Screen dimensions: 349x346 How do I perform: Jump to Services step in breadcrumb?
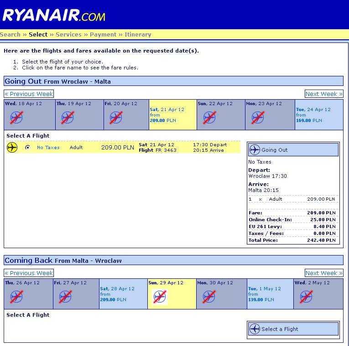pos(68,35)
